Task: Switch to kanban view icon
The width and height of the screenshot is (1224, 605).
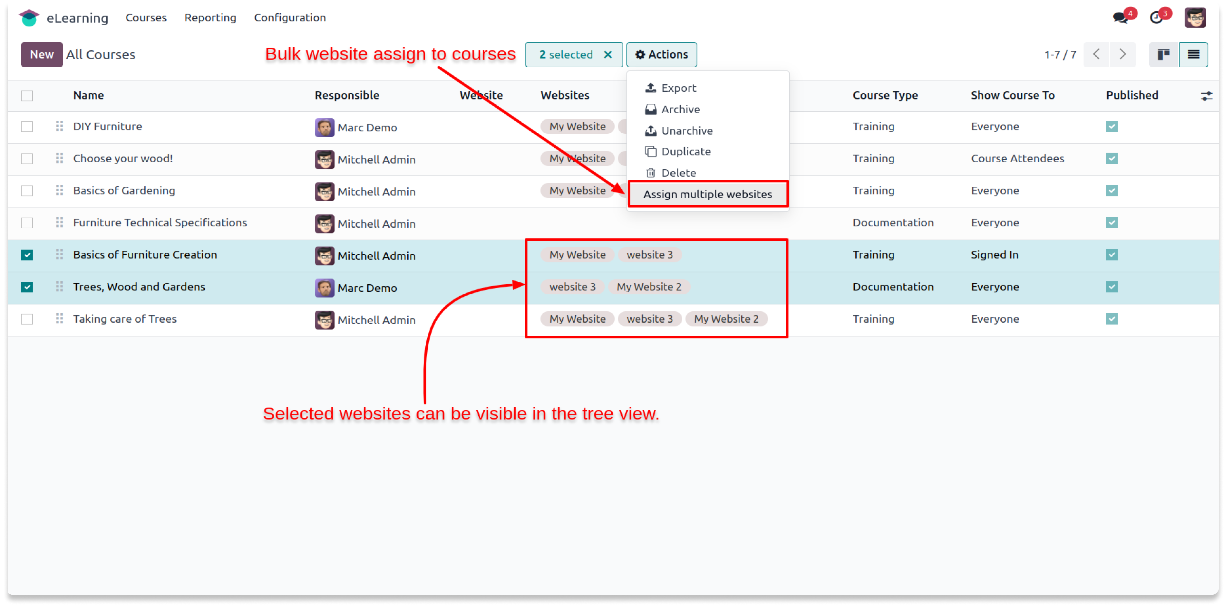Action: coord(1163,54)
